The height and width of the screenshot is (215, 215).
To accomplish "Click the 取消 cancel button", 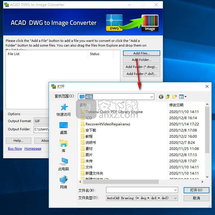I will pyautogui.click(x=196, y=198).
